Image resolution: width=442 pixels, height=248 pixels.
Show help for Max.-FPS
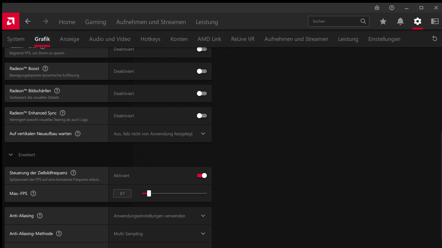click(x=33, y=193)
